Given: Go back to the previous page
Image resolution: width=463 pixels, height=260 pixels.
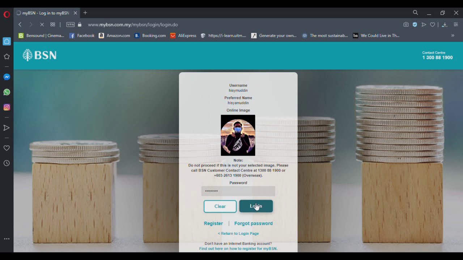Looking at the screenshot, I should [x=20, y=25].
